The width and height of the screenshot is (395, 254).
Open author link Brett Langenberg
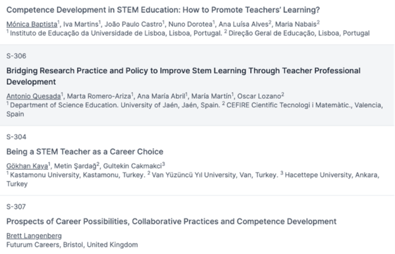click(x=34, y=236)
